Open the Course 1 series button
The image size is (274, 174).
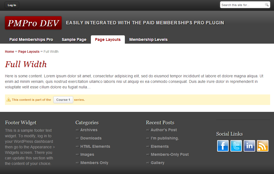click(63, 100)
